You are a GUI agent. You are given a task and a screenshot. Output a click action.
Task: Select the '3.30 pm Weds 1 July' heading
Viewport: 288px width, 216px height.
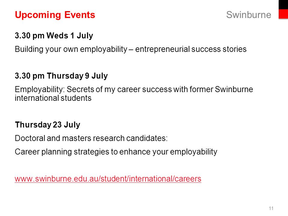pos(54,36)
